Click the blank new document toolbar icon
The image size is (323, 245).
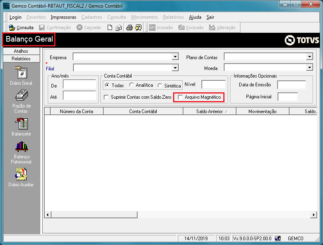pyautogui.click(x=110, y=28)
